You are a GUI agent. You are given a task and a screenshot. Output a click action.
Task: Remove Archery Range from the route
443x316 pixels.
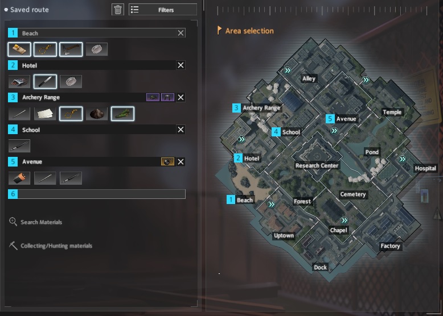(181, 97)
